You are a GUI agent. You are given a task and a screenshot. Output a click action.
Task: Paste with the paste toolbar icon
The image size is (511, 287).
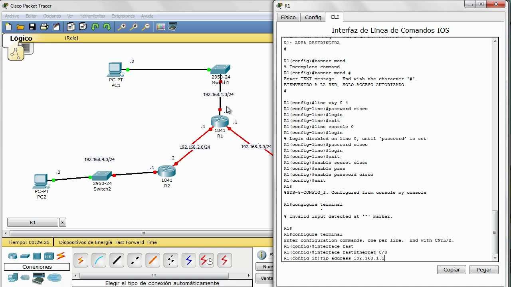[83, 27]
